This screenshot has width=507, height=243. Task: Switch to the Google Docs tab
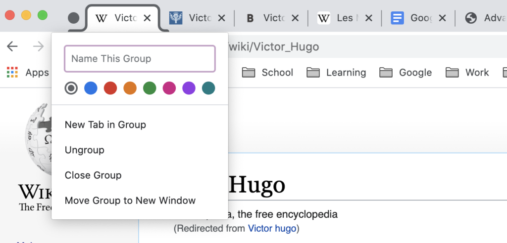click(x=418, y=18)
